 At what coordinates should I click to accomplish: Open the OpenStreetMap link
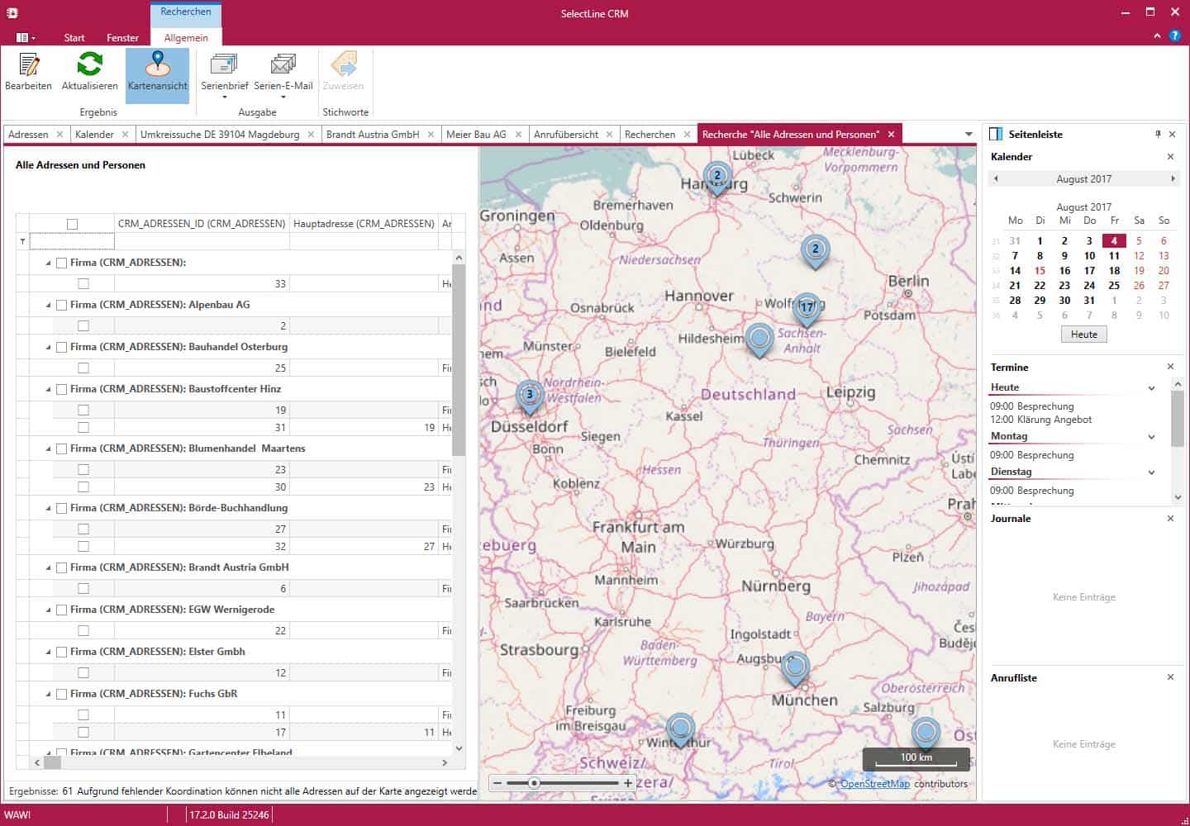coord(874,784)
